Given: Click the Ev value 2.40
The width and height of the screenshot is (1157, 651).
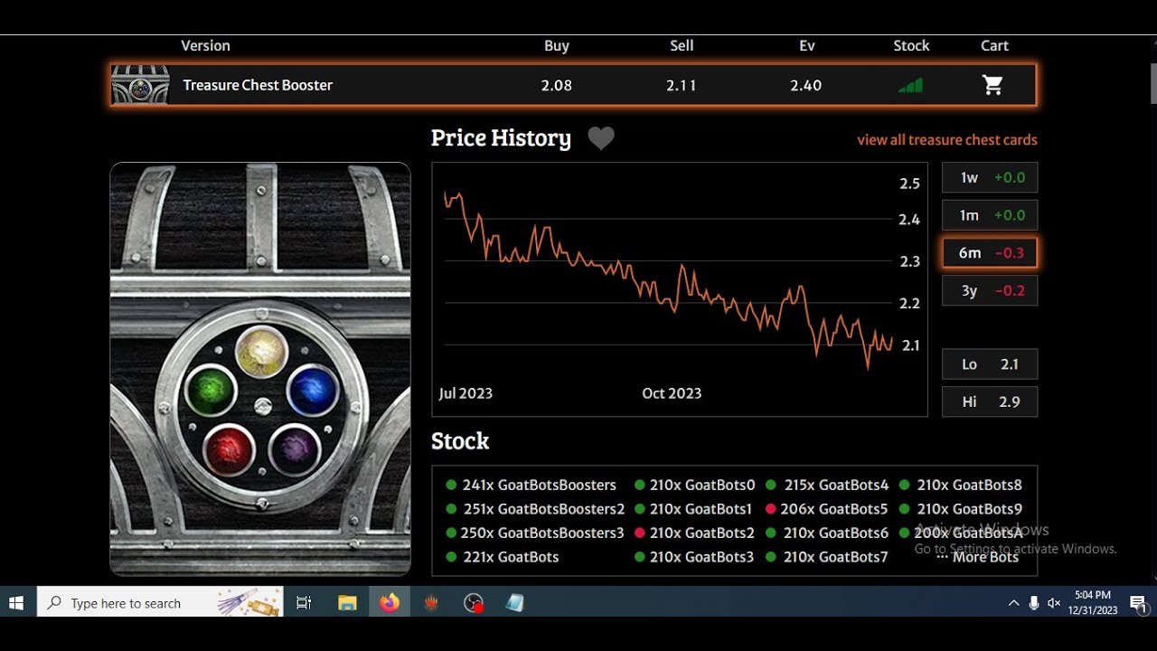Looking at the screenshot, I should pyautogui.click(x=806, y=85).
